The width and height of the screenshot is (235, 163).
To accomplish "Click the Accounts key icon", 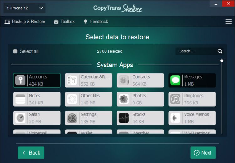I will (20, 80).
